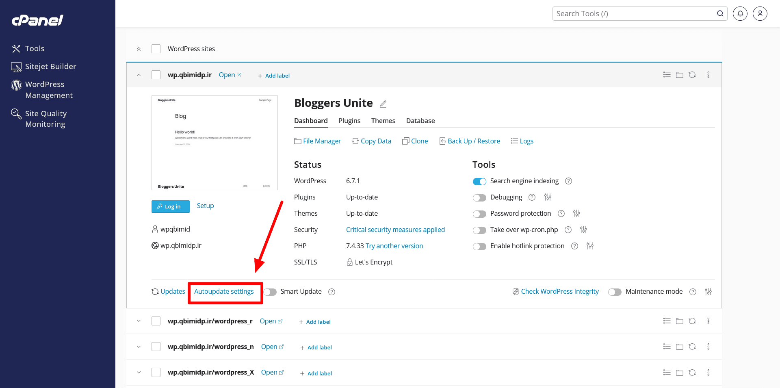Viewport: 780px width, 388px height.
Task: Click list icon for wordpress_r site
Action: [x=667, y=321]
